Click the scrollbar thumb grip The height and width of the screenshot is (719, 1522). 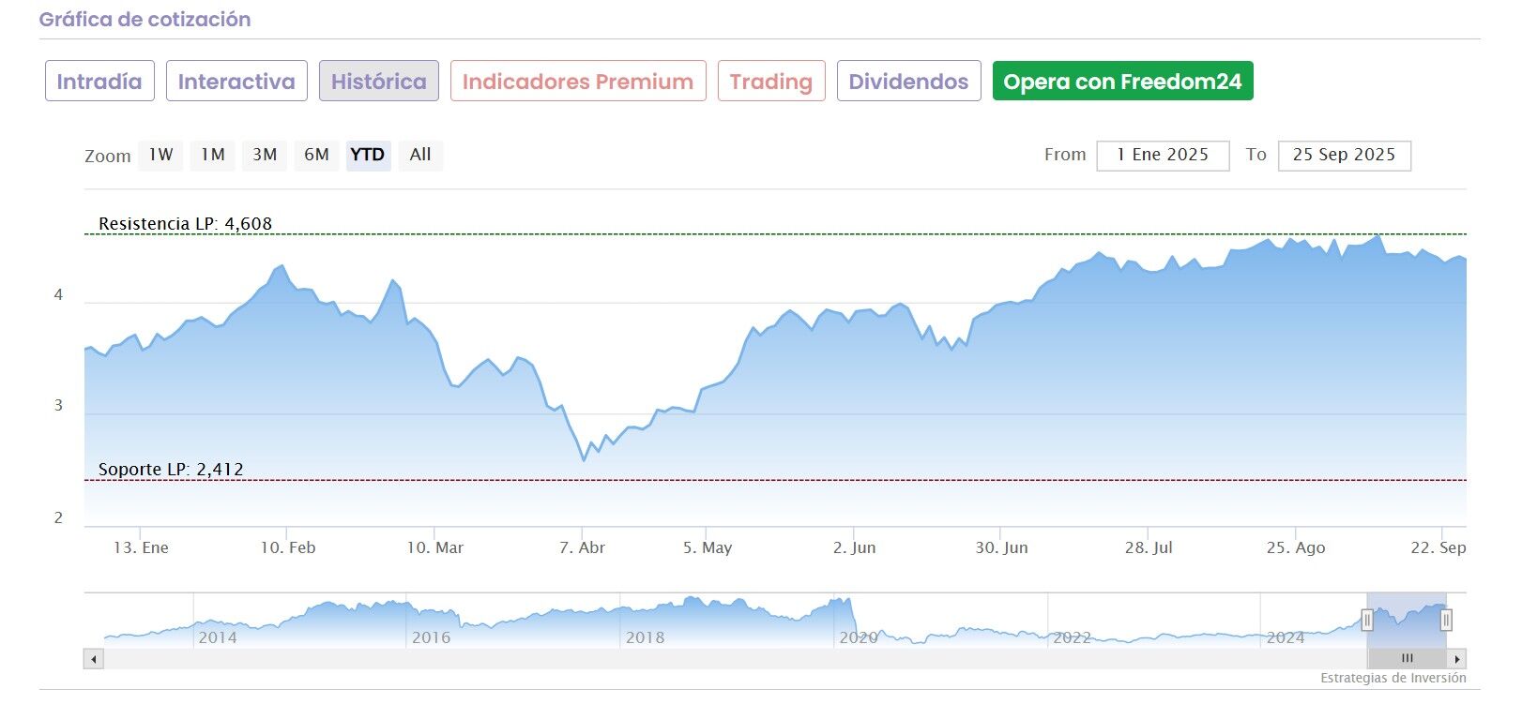1407,659
